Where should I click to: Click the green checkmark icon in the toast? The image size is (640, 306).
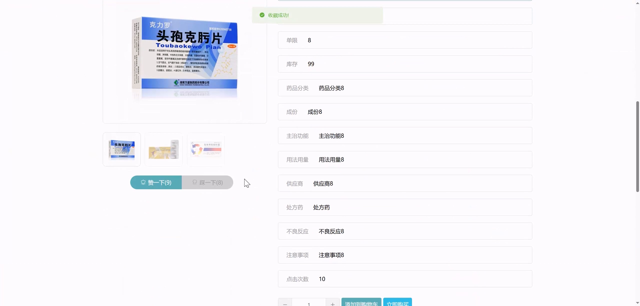point(262,15)
